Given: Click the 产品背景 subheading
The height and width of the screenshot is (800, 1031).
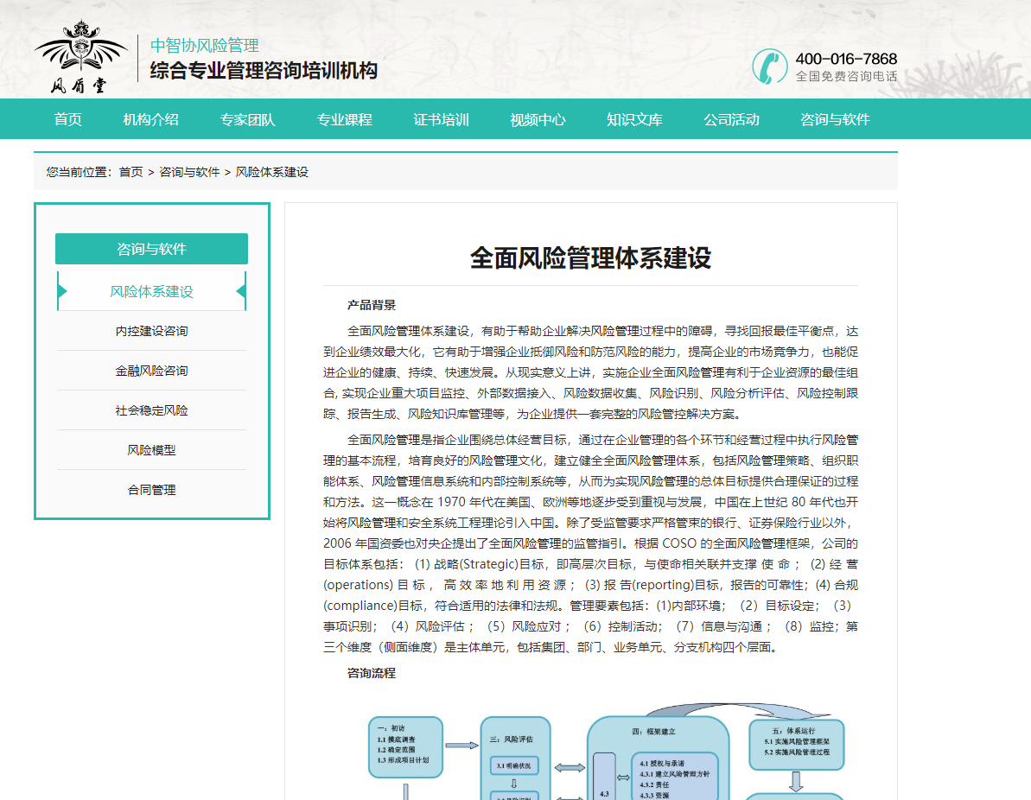Looking at the screenshot, I should pos(372,305).
